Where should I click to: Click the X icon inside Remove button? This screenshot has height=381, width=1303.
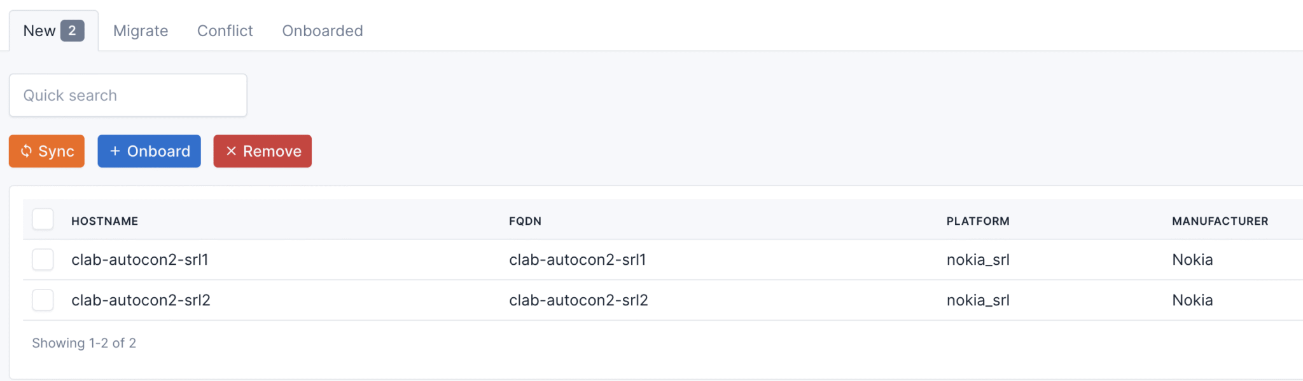point(232,151)
